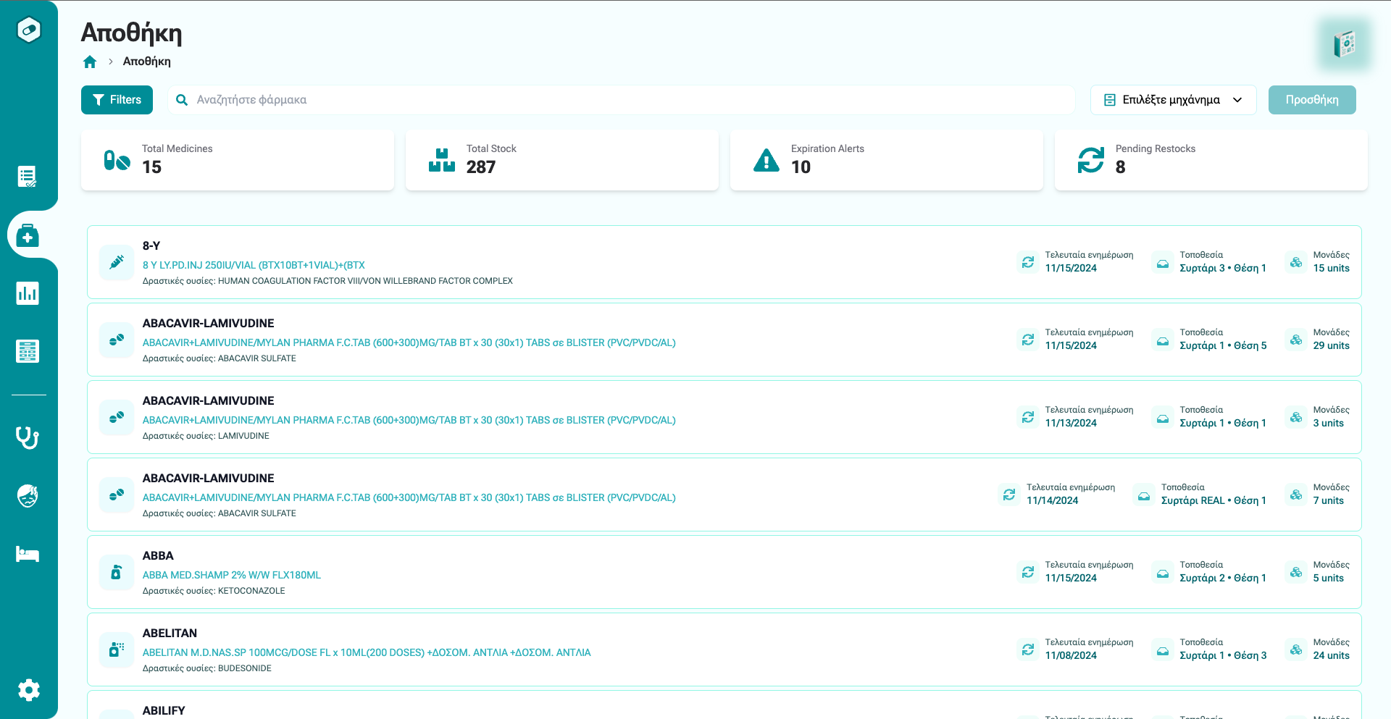The width and height of the screenshot is (1391, 719).
Task: Open ABACAVIR link in row updated 11/13/2024
Action: 409,420
